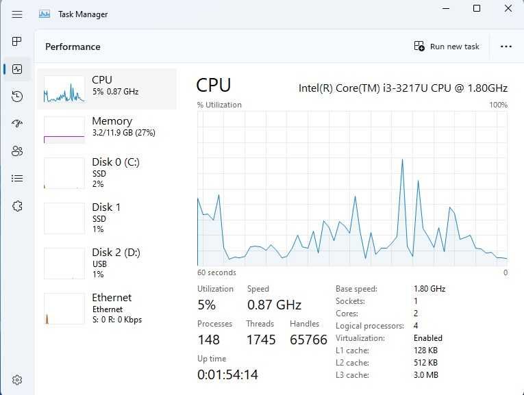Show Disk 2 (D:) USB performance
Image resolution: width=524 pixels, height=395 pixels.
click(x=107, y=263)
